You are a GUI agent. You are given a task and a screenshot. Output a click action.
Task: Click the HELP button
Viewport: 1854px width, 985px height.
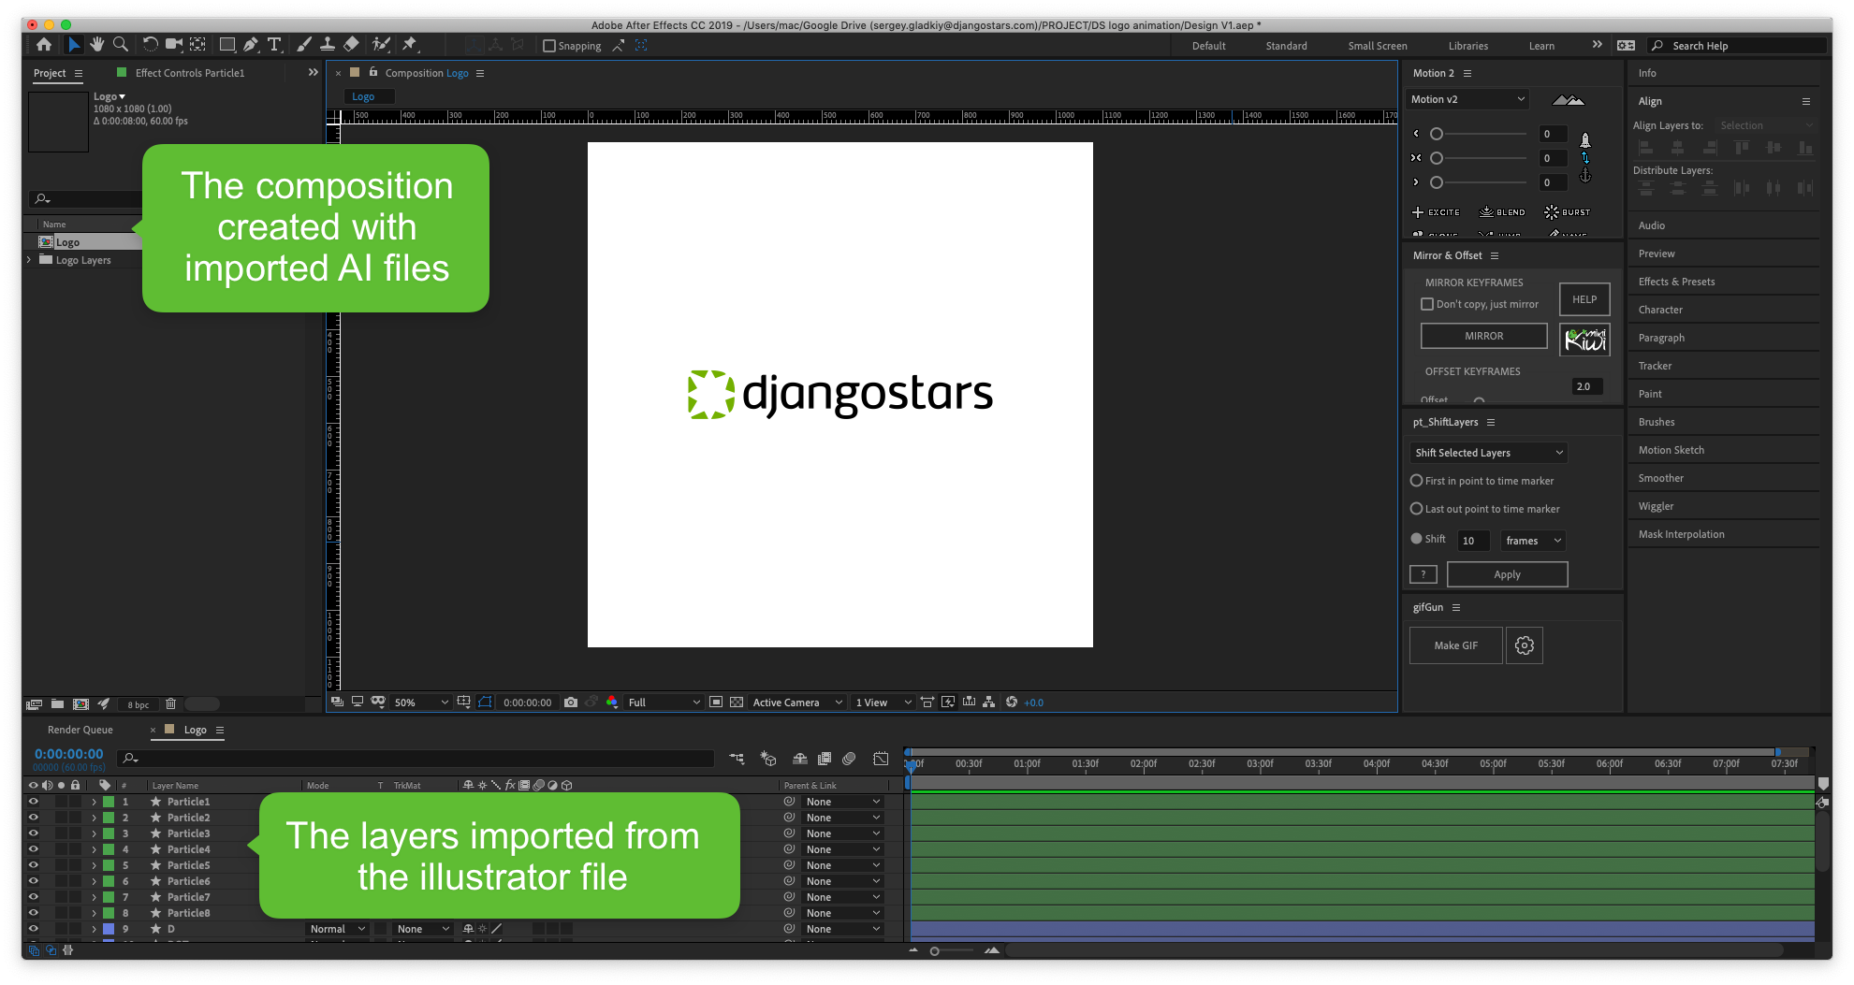tap(1584, 299)
